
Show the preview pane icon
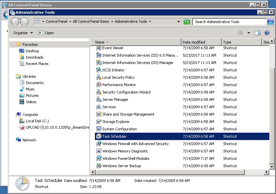pos(257,33)
